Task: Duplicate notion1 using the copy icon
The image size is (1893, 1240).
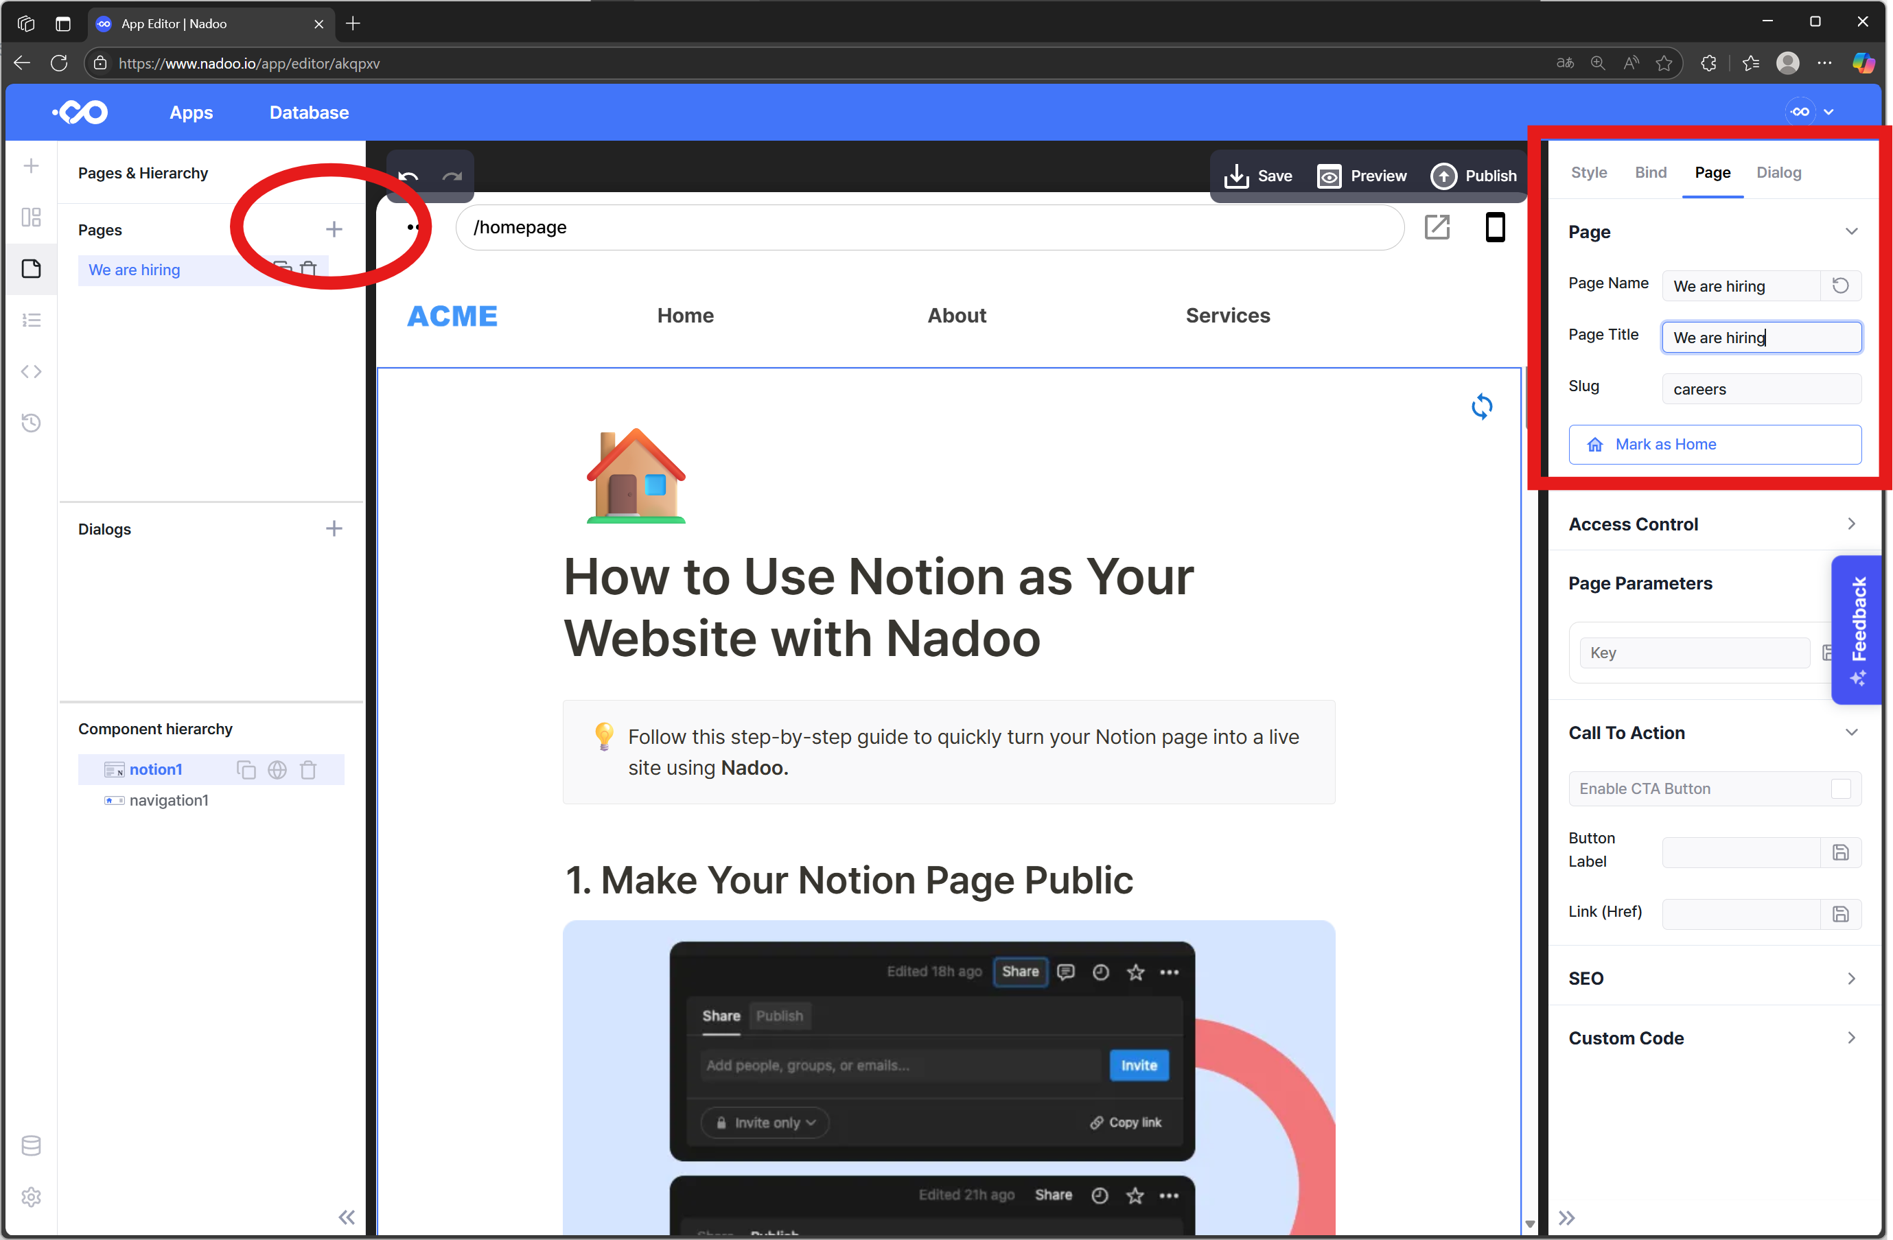Action: [246, 769]
